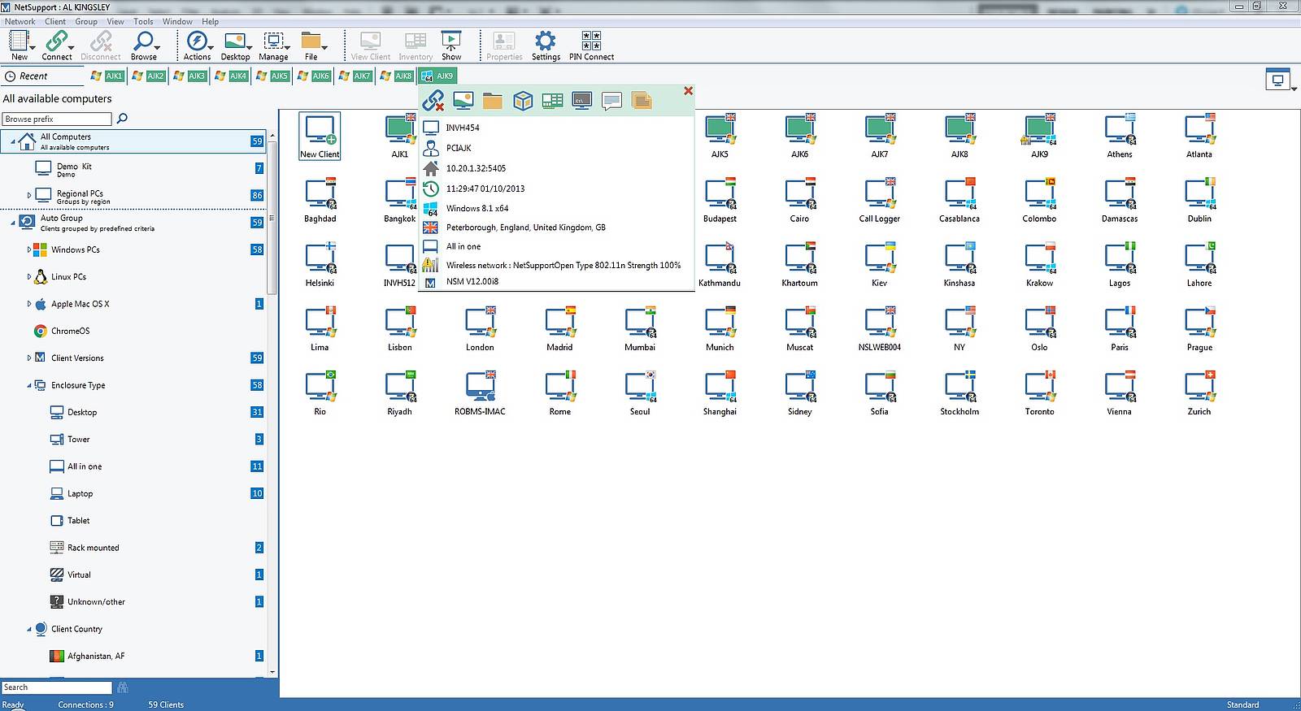Screen dimensions: 1301x711
Task: Open remote view icon in AJK9 popup
Action: (x=463, y=101)
